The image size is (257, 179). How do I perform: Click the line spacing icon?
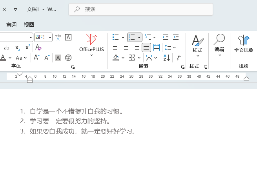[x=168, y=47]
